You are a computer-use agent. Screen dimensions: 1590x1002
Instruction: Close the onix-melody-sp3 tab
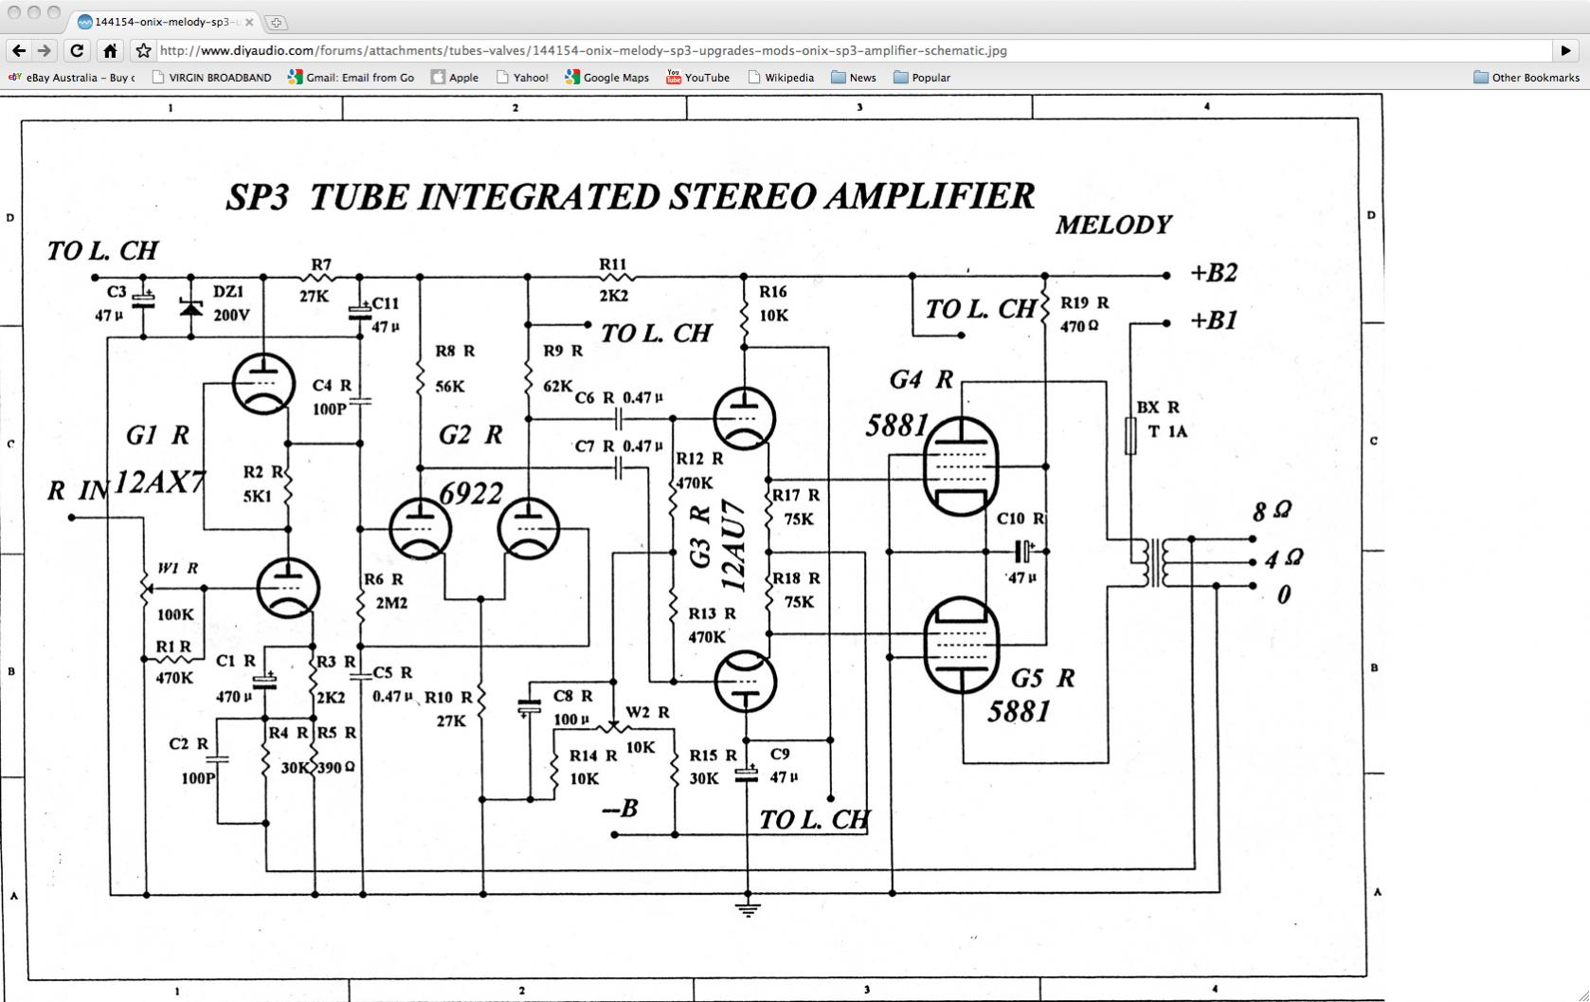(x=249, y=22)
